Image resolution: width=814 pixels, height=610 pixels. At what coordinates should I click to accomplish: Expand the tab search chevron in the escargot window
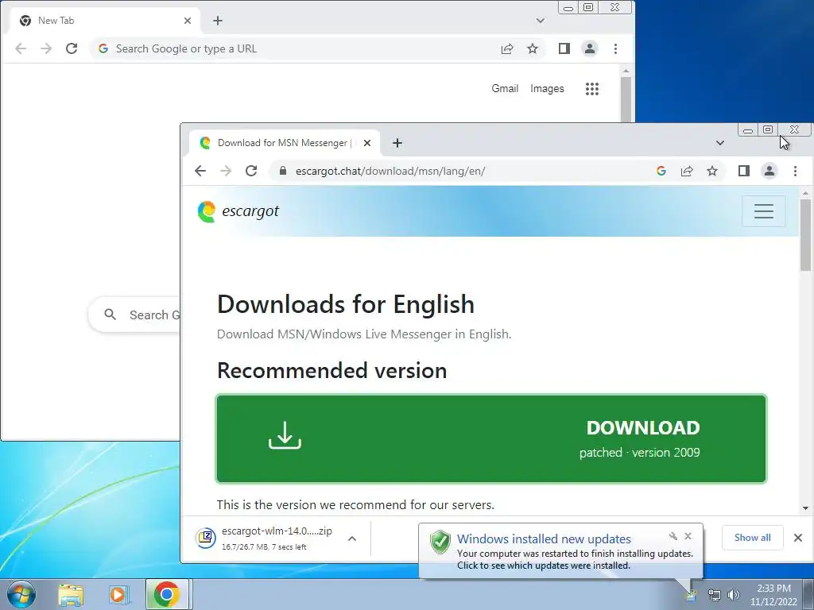(720, 143)
